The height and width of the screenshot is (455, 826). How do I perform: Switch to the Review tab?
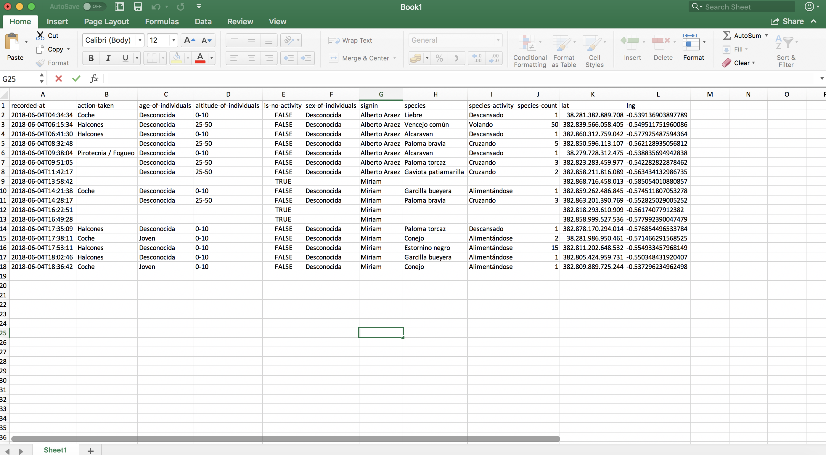click(240, 22)
